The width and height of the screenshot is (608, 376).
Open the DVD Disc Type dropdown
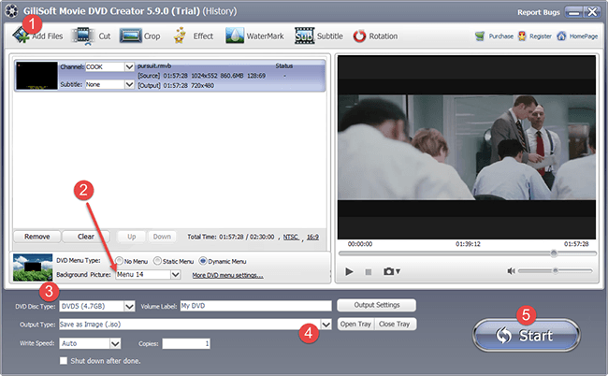[x=131, y=306]
